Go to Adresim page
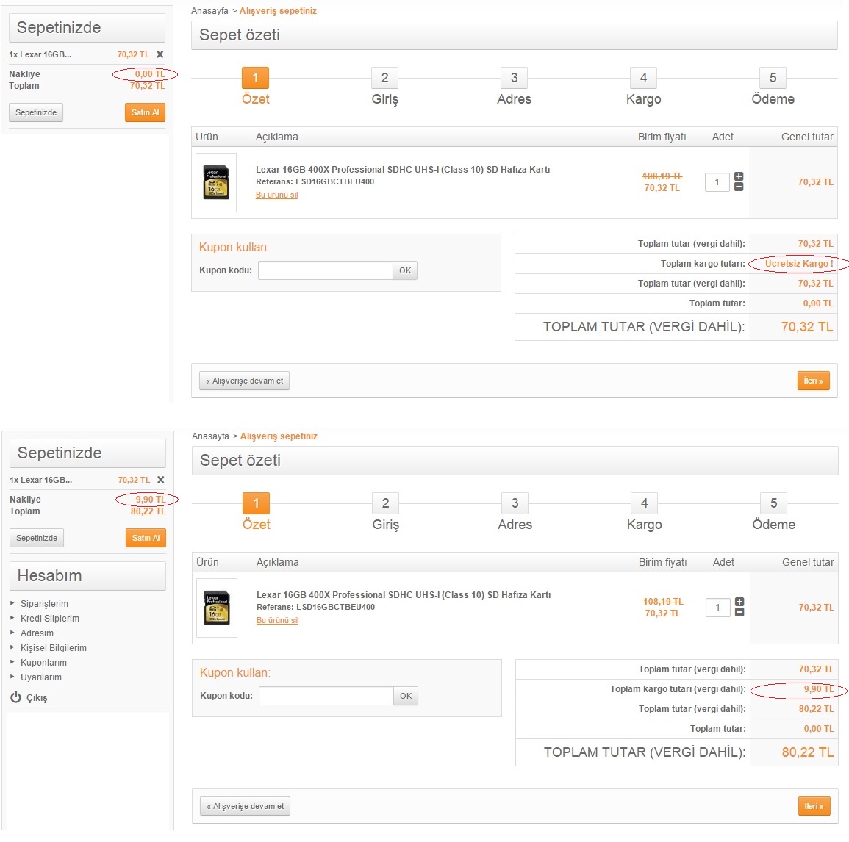 click(x=37, y=633)
